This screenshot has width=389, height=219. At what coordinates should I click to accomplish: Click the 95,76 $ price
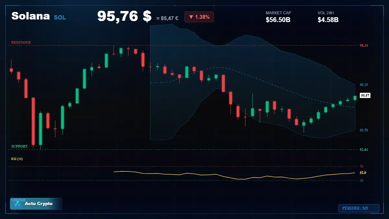coord(124,16)
